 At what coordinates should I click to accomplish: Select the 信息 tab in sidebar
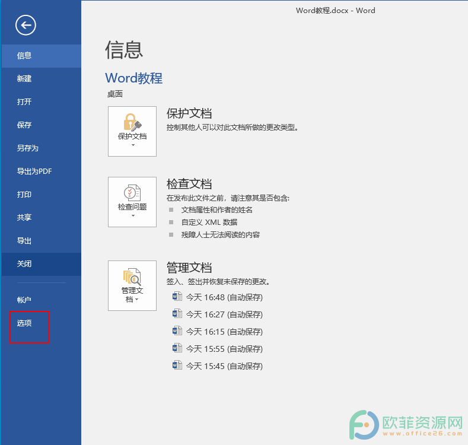point(41,56)
